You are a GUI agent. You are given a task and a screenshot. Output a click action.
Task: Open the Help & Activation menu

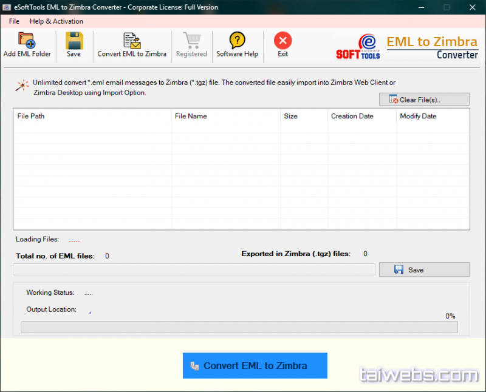coord(56,21)
